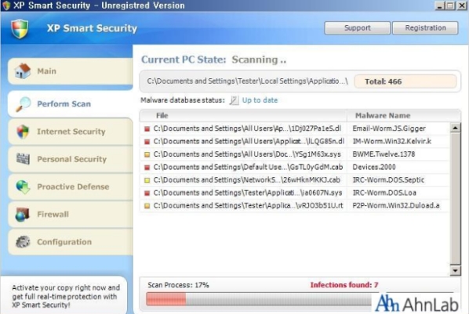Click the shield icon for Internet Security
This screenshot has height=314, width=469.
click(x=23, y=132)
